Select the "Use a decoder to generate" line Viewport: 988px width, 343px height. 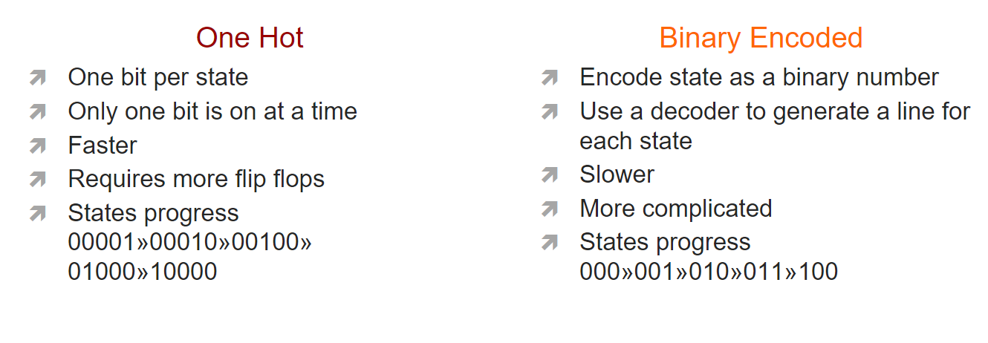coord(775,111)
